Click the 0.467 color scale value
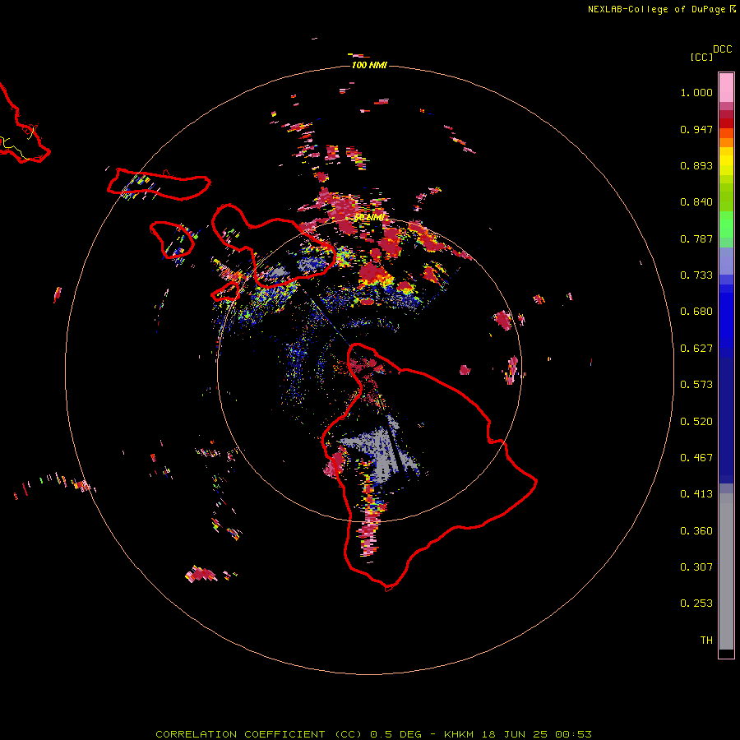This screenshot has height=740, width=740. pos(696,458)
